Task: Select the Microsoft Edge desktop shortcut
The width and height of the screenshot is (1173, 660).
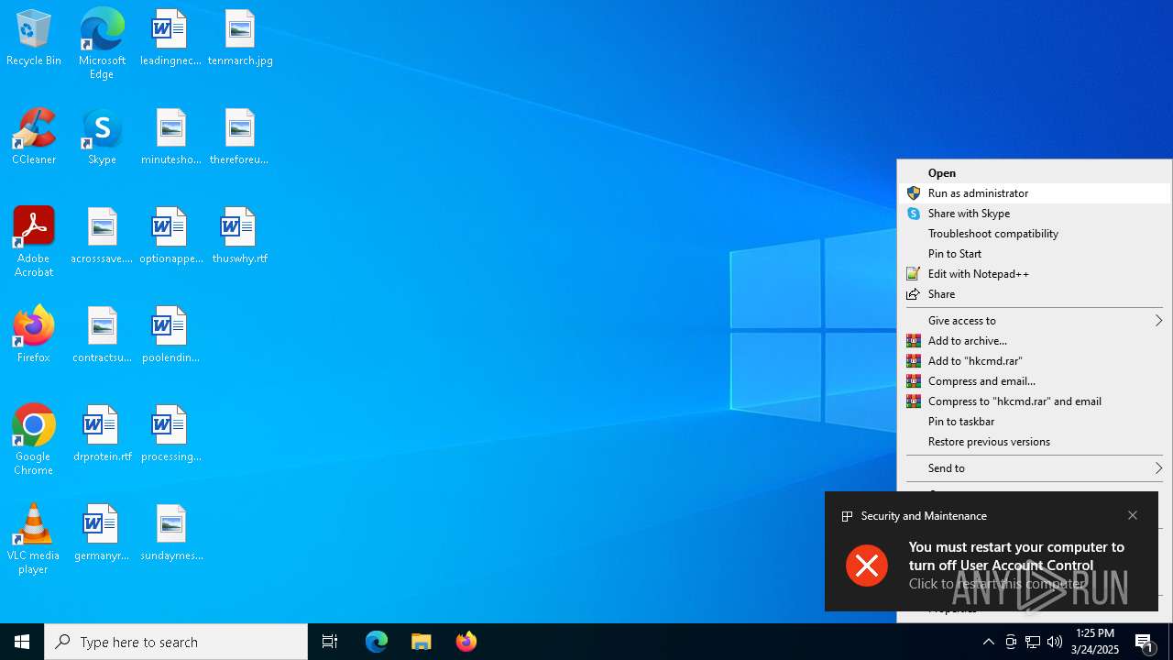Action: coord(102,43)
